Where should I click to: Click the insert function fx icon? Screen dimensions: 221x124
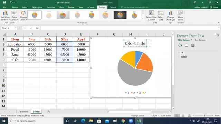click(x=37, y=28)
